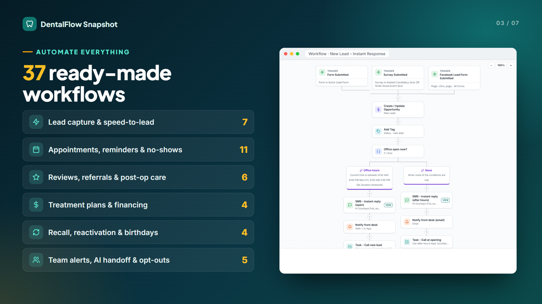This screenshot has width=542, height=304.
Task: Click the chat icon on SMS after hours node
Action: coord(407,200)
